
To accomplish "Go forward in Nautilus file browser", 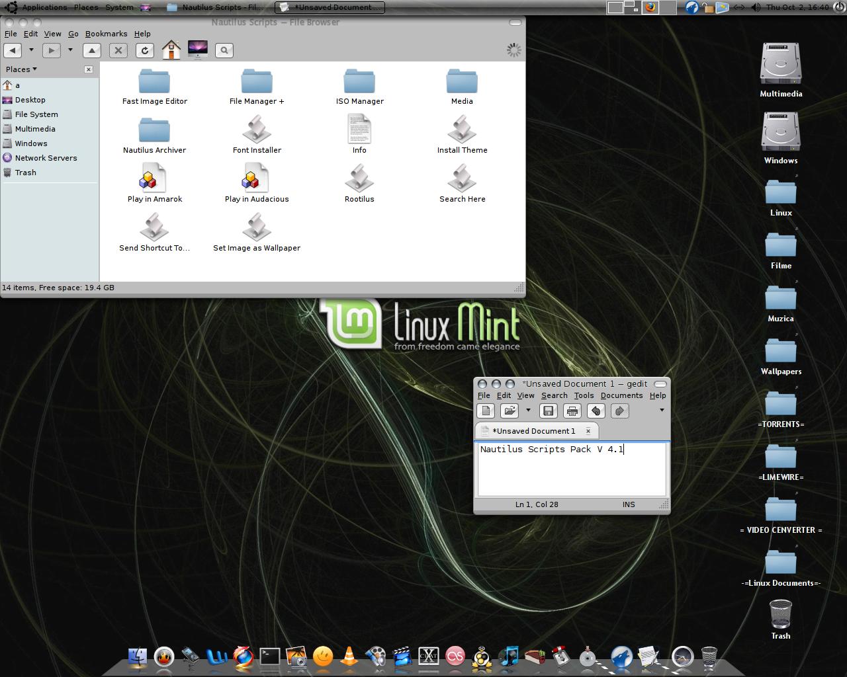I will [x=51, y=50].
